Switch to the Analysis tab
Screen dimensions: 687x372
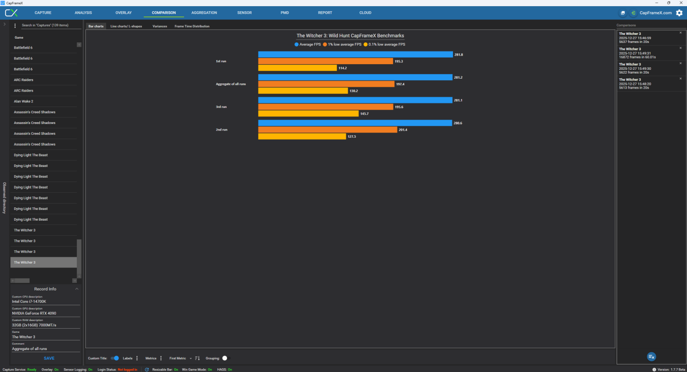point(83,13)
